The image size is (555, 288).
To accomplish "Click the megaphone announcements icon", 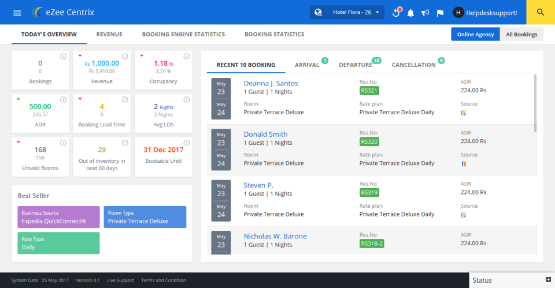I will [x=425, y=13].
